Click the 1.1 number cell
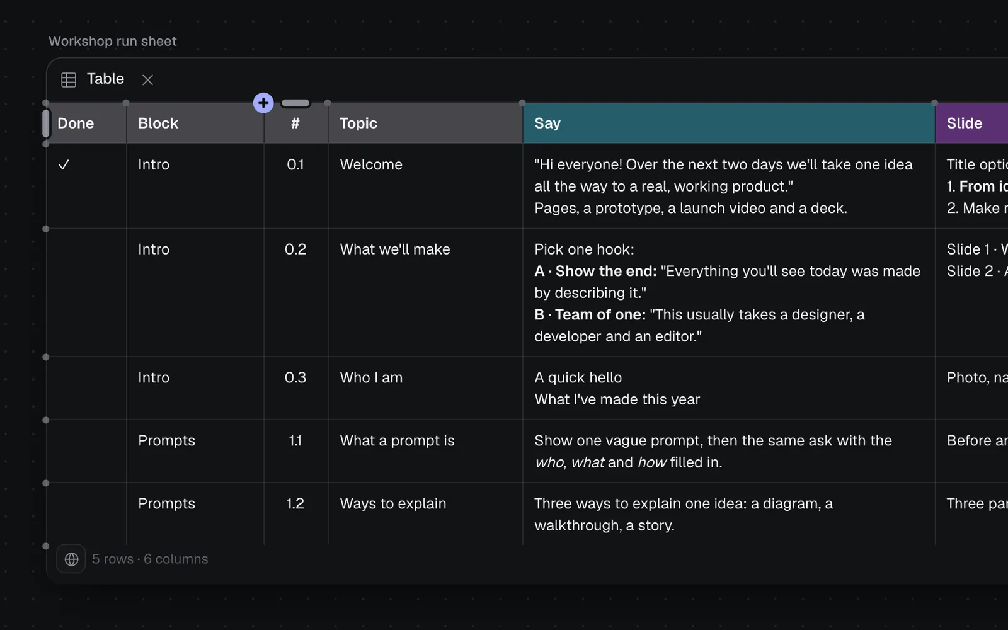 click(295, 451)
